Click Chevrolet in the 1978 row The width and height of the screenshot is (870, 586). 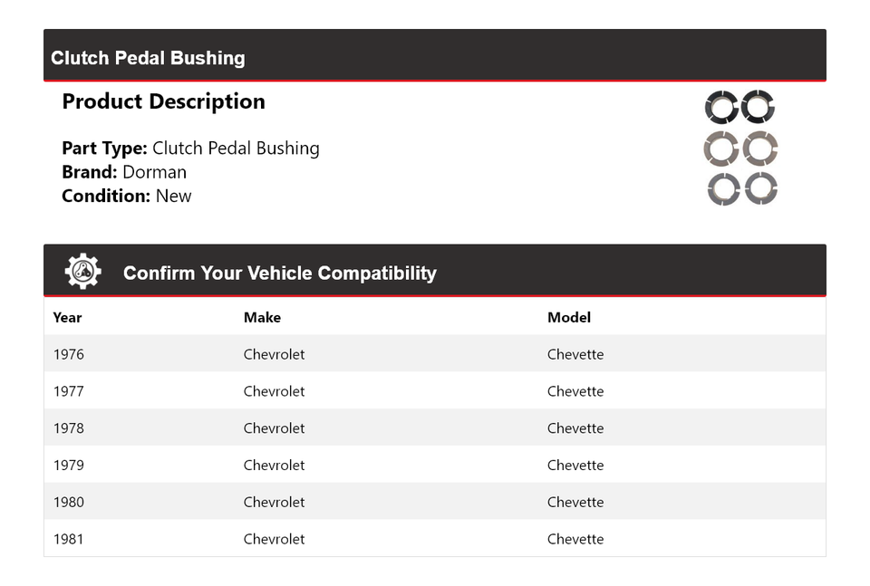274,428
